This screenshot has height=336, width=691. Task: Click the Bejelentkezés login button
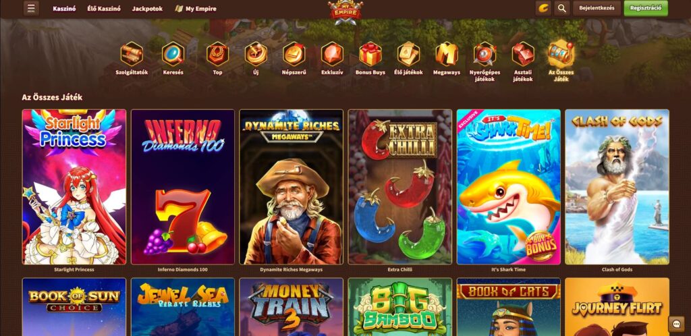(597, 8)
